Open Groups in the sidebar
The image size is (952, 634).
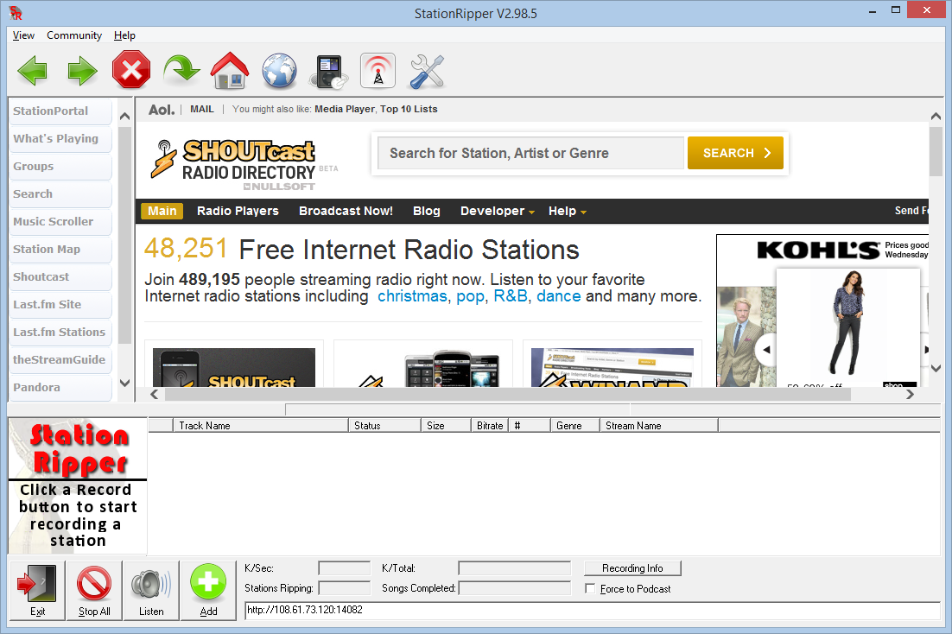pos(60,167)
